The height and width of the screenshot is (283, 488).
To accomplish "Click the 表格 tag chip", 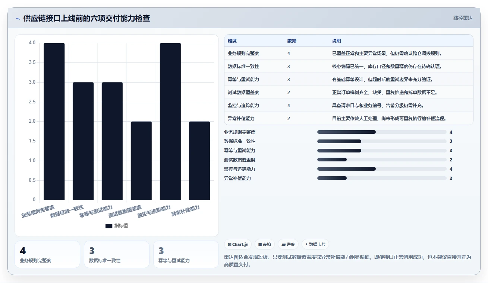I will 265,244.
